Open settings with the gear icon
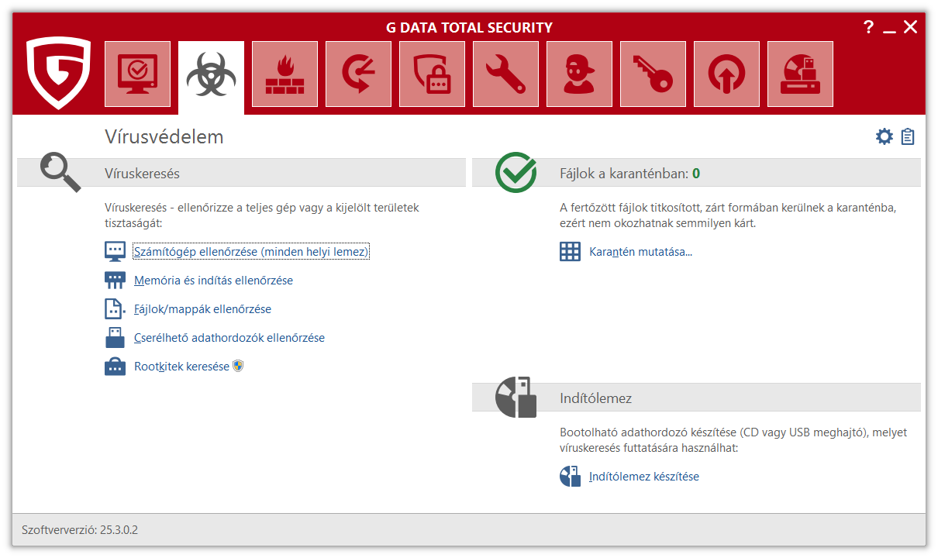 [884, 137]
